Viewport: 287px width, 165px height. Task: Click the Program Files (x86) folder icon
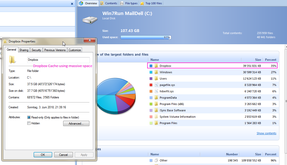click(x=156, y=104)
